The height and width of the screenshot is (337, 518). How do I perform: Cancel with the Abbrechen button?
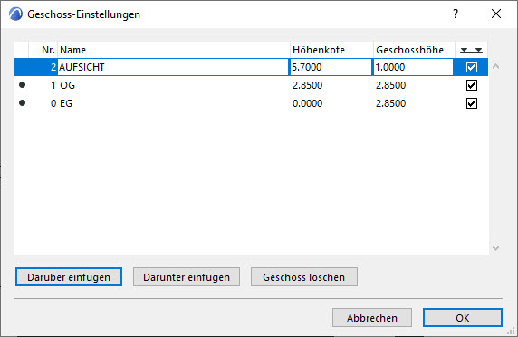(372, 318)
